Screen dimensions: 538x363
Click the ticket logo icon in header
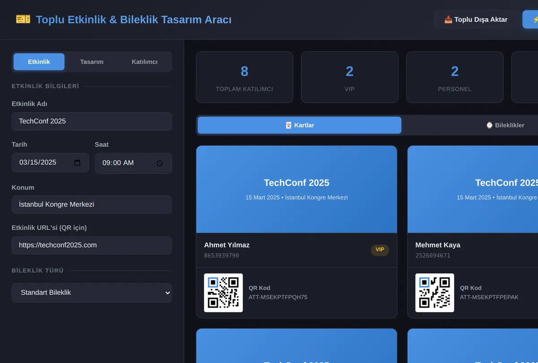point(23,19)
